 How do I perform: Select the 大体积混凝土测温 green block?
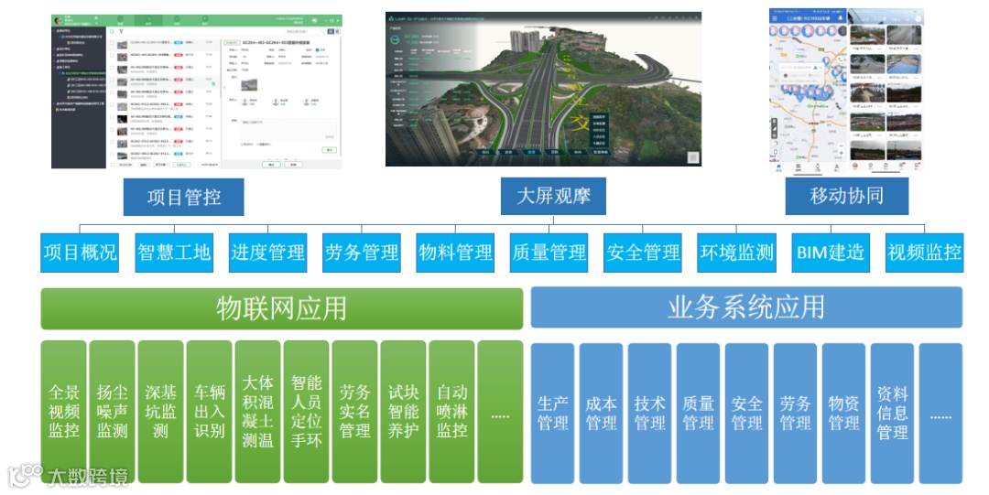[258, 412]
